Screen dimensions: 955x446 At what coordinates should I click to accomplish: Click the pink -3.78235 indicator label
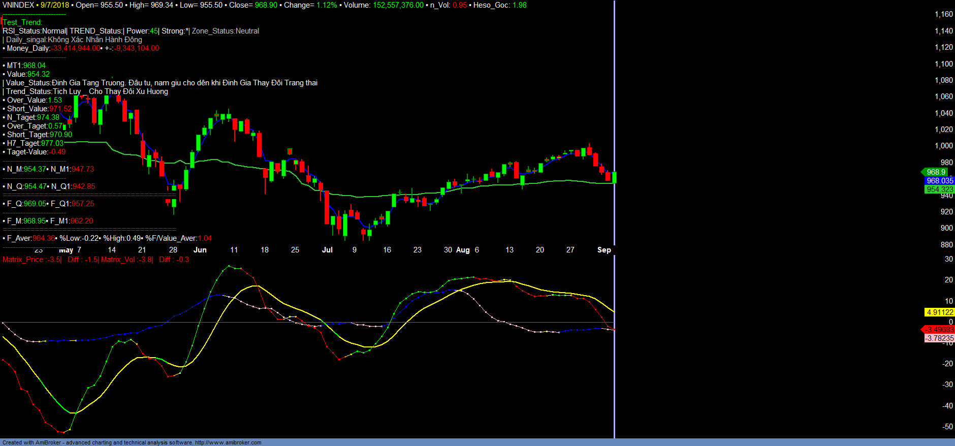(x=939, y=338)
